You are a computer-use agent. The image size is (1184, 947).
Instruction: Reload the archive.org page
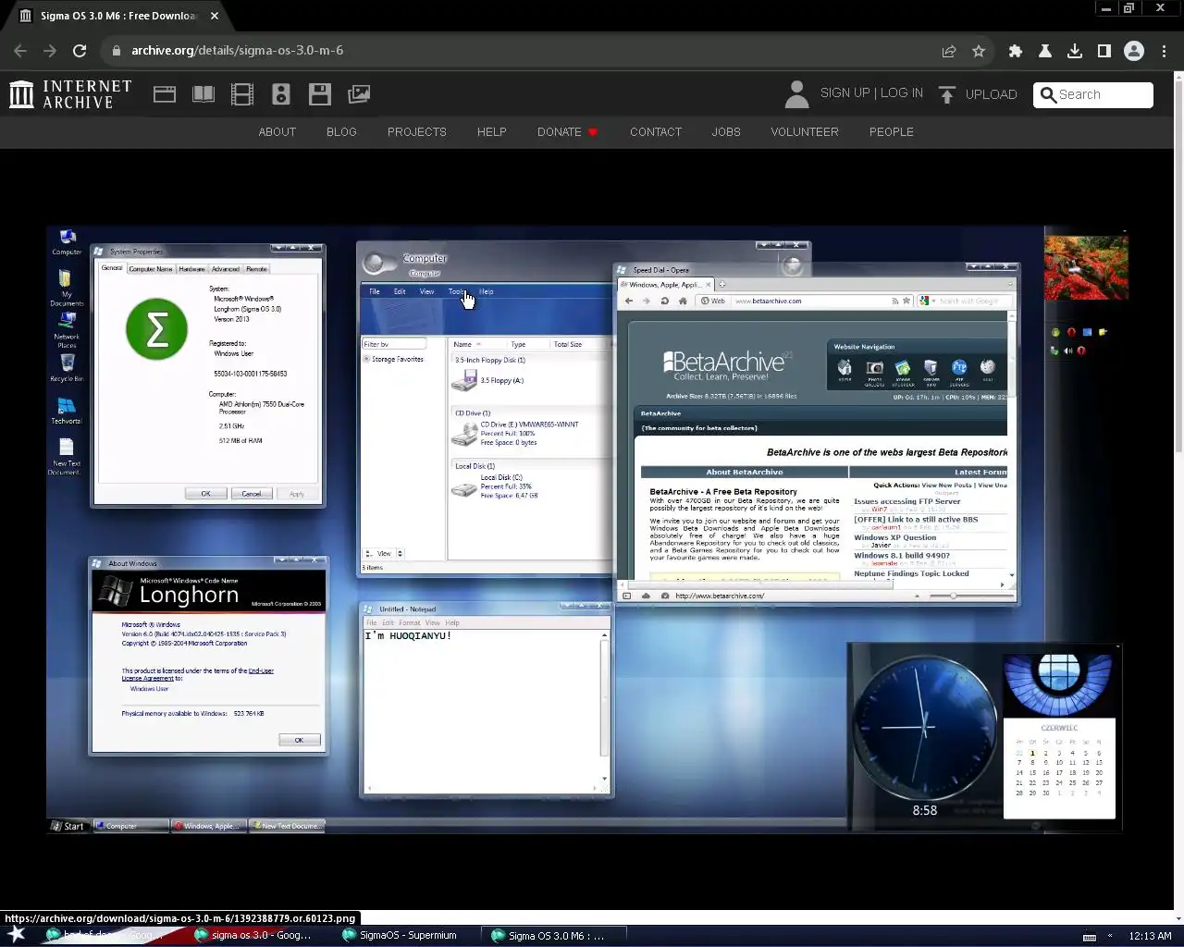point(80,51)
